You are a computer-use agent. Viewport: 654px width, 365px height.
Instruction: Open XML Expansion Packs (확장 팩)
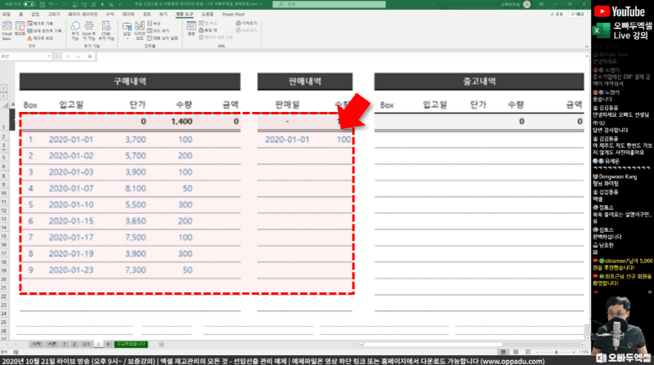208,30
